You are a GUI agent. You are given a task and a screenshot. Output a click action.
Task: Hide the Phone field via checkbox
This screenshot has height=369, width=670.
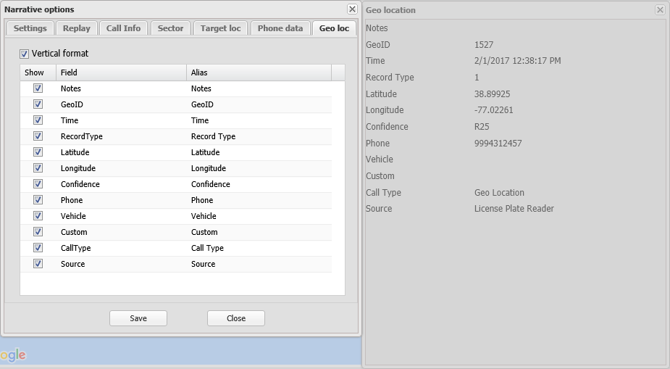(38, 200)
